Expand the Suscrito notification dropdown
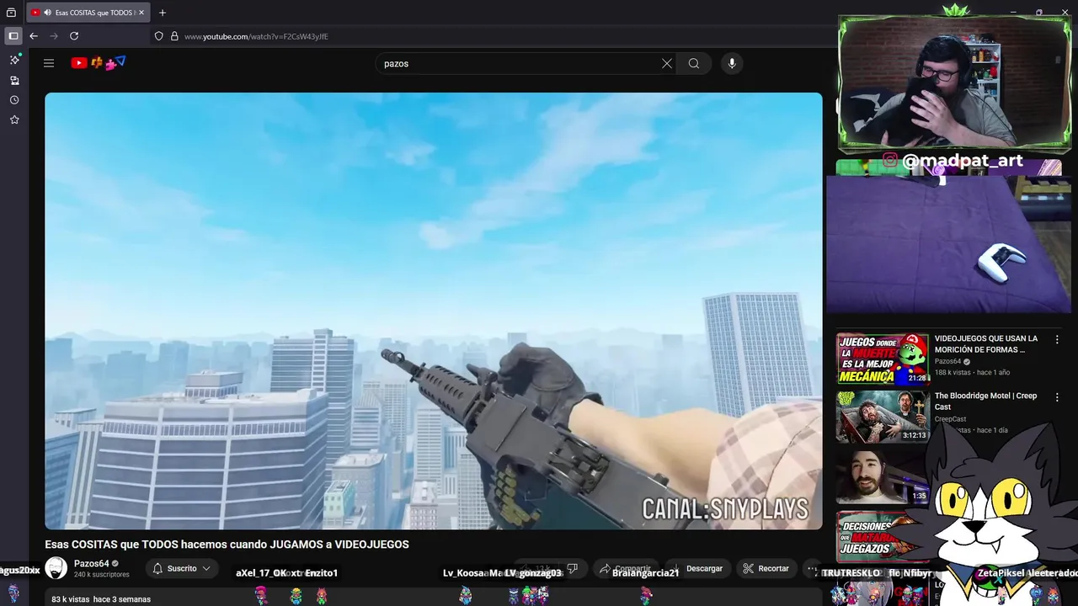1078x606 pixels. (x=182, y=569)
